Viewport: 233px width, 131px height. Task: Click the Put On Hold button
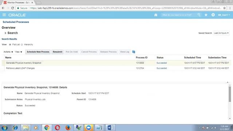[x=72, y=52]
